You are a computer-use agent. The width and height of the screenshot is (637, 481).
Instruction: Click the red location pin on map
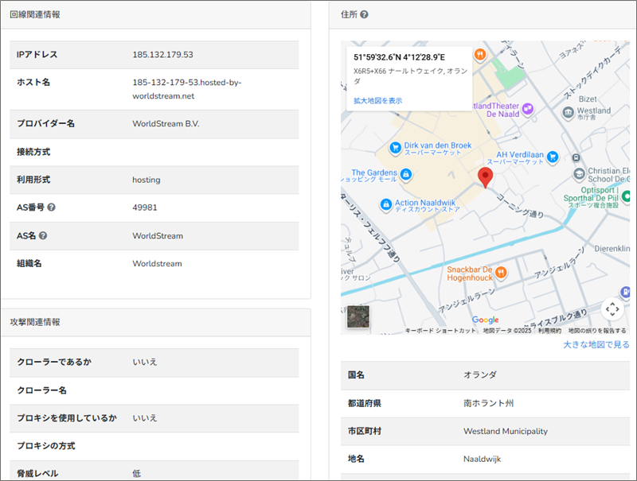click(485, 177)
